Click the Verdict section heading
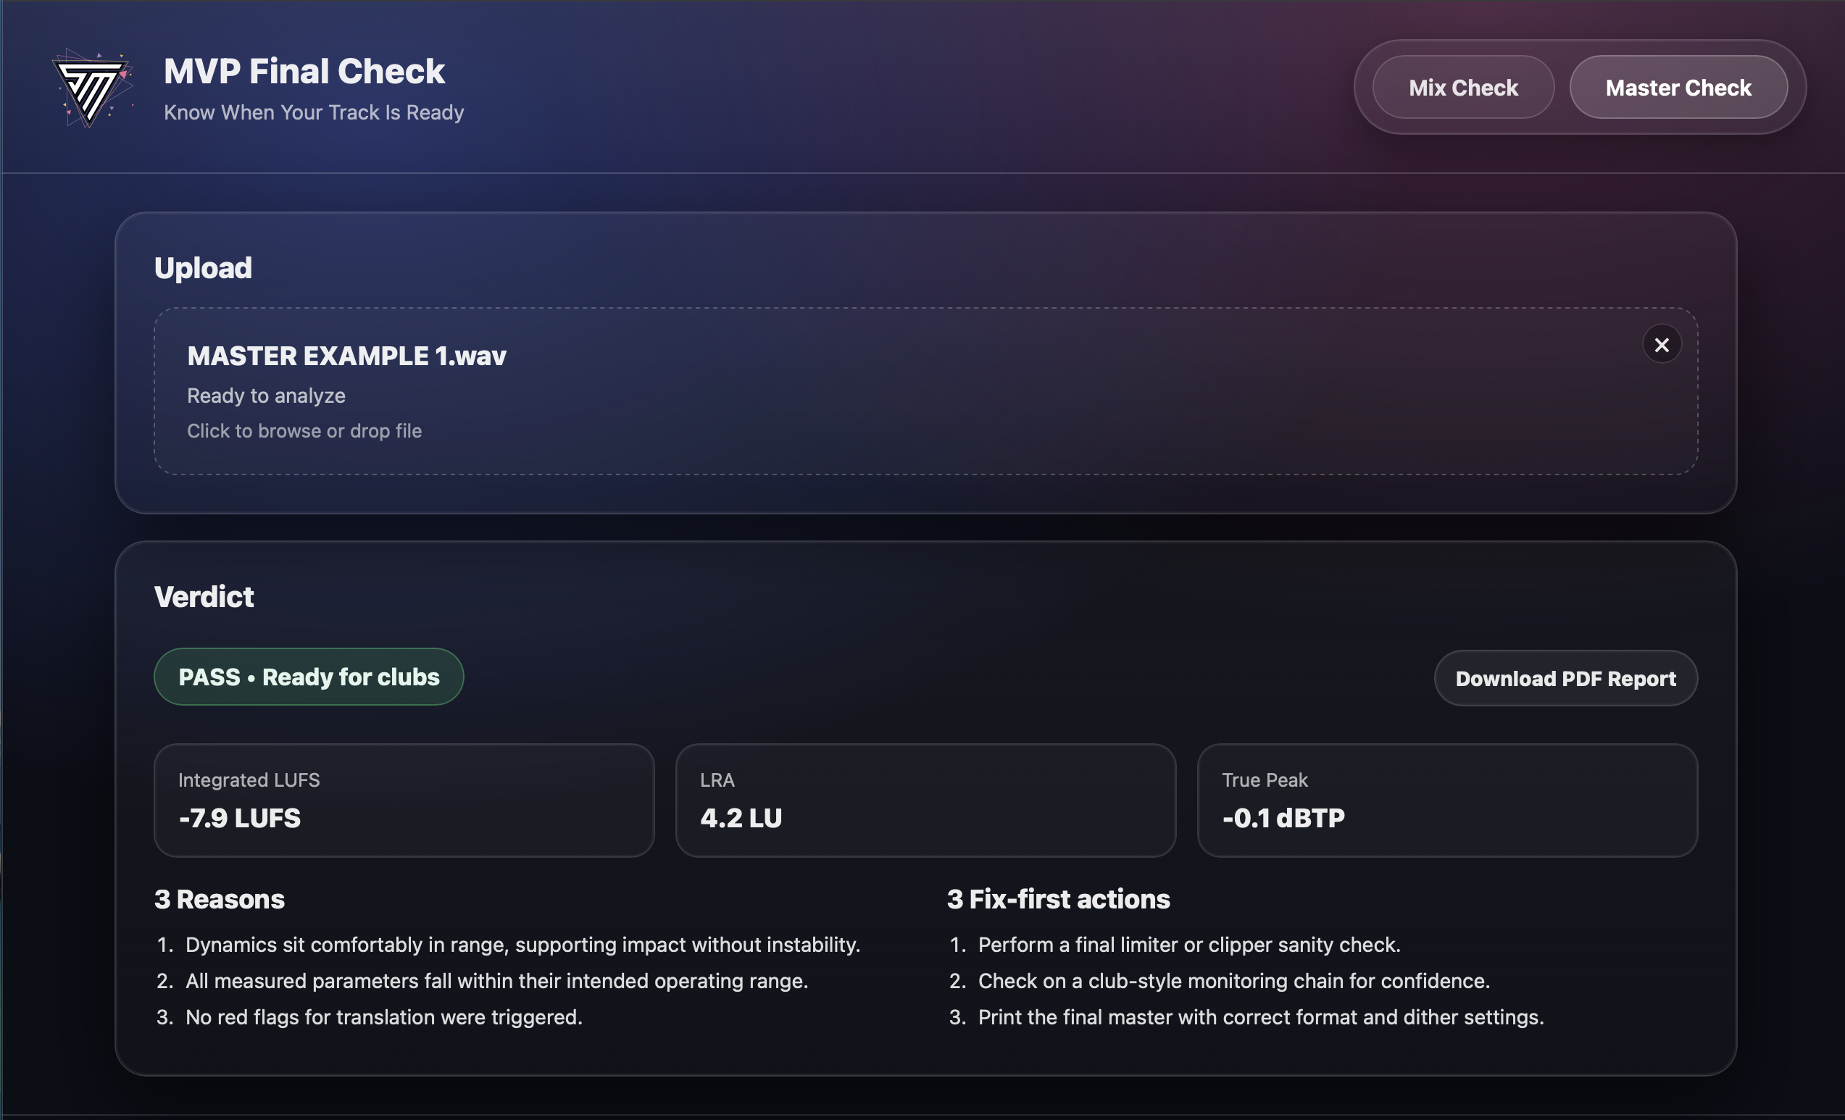 pyautogui.click(x=204, y=598)
